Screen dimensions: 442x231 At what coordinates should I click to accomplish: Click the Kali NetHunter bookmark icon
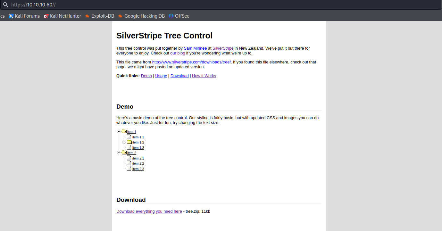pyautogui.click(x=46, y=16)
